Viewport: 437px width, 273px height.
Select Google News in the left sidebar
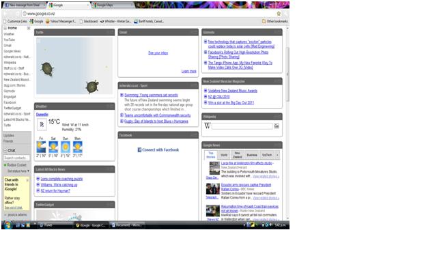click(x=12, y=51)
